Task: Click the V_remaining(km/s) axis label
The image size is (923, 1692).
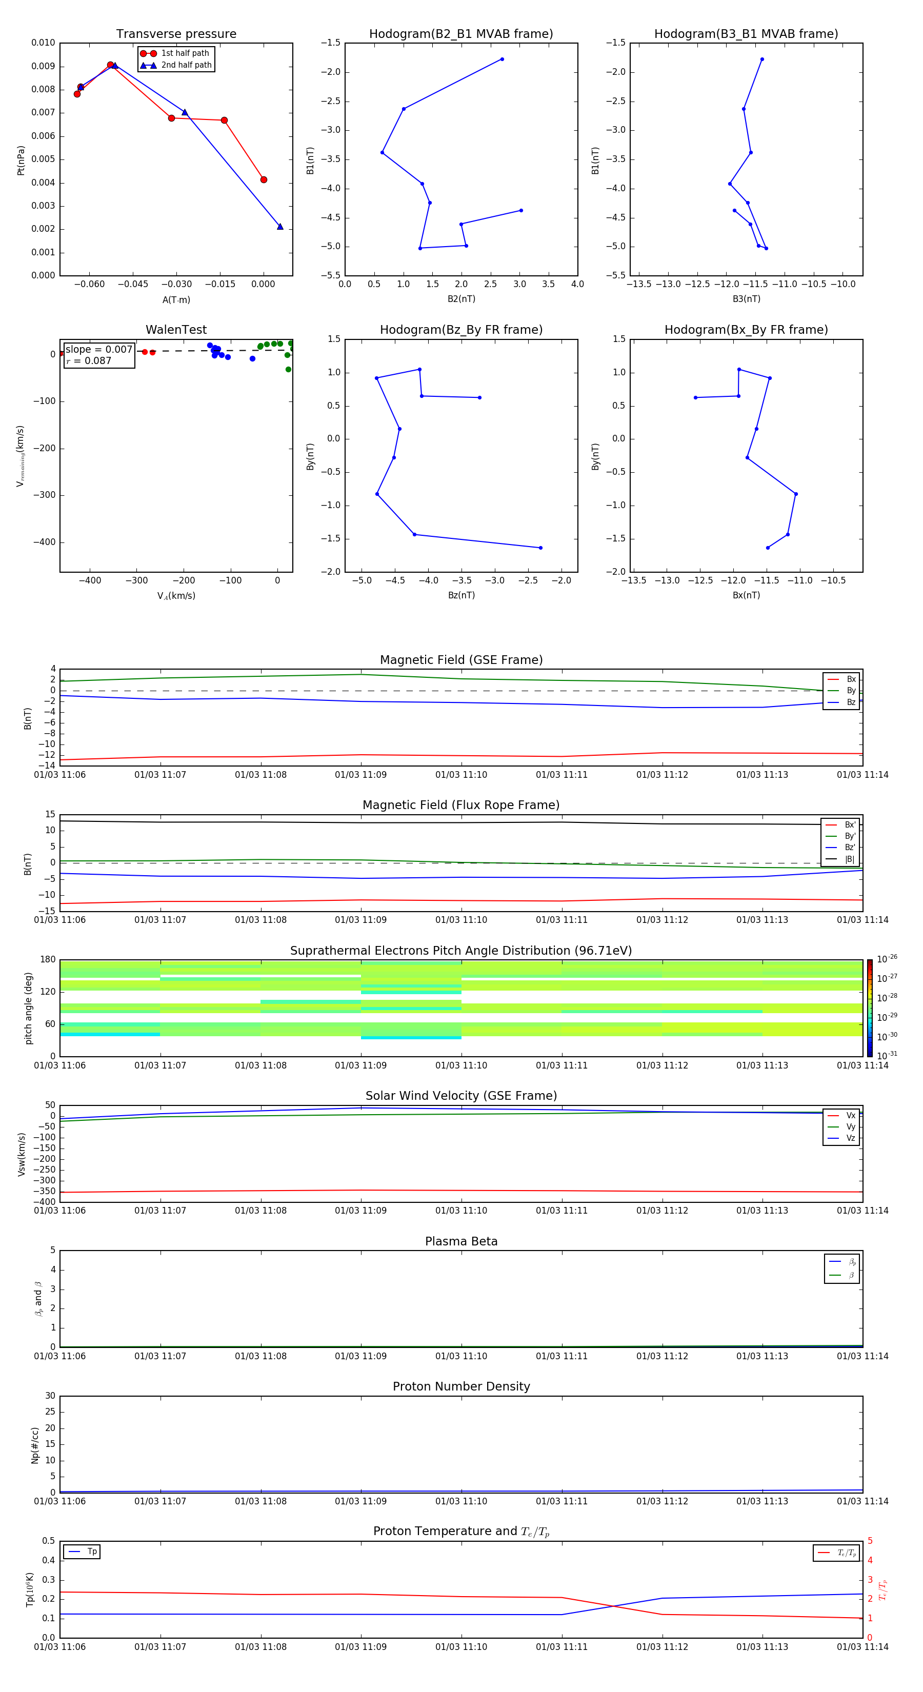Action: 21,456
